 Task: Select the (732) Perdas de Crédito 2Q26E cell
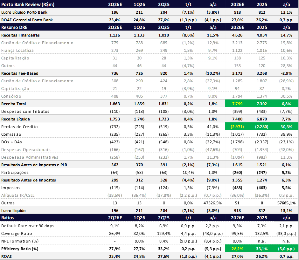pyautogui.click(x=115, y=127)
